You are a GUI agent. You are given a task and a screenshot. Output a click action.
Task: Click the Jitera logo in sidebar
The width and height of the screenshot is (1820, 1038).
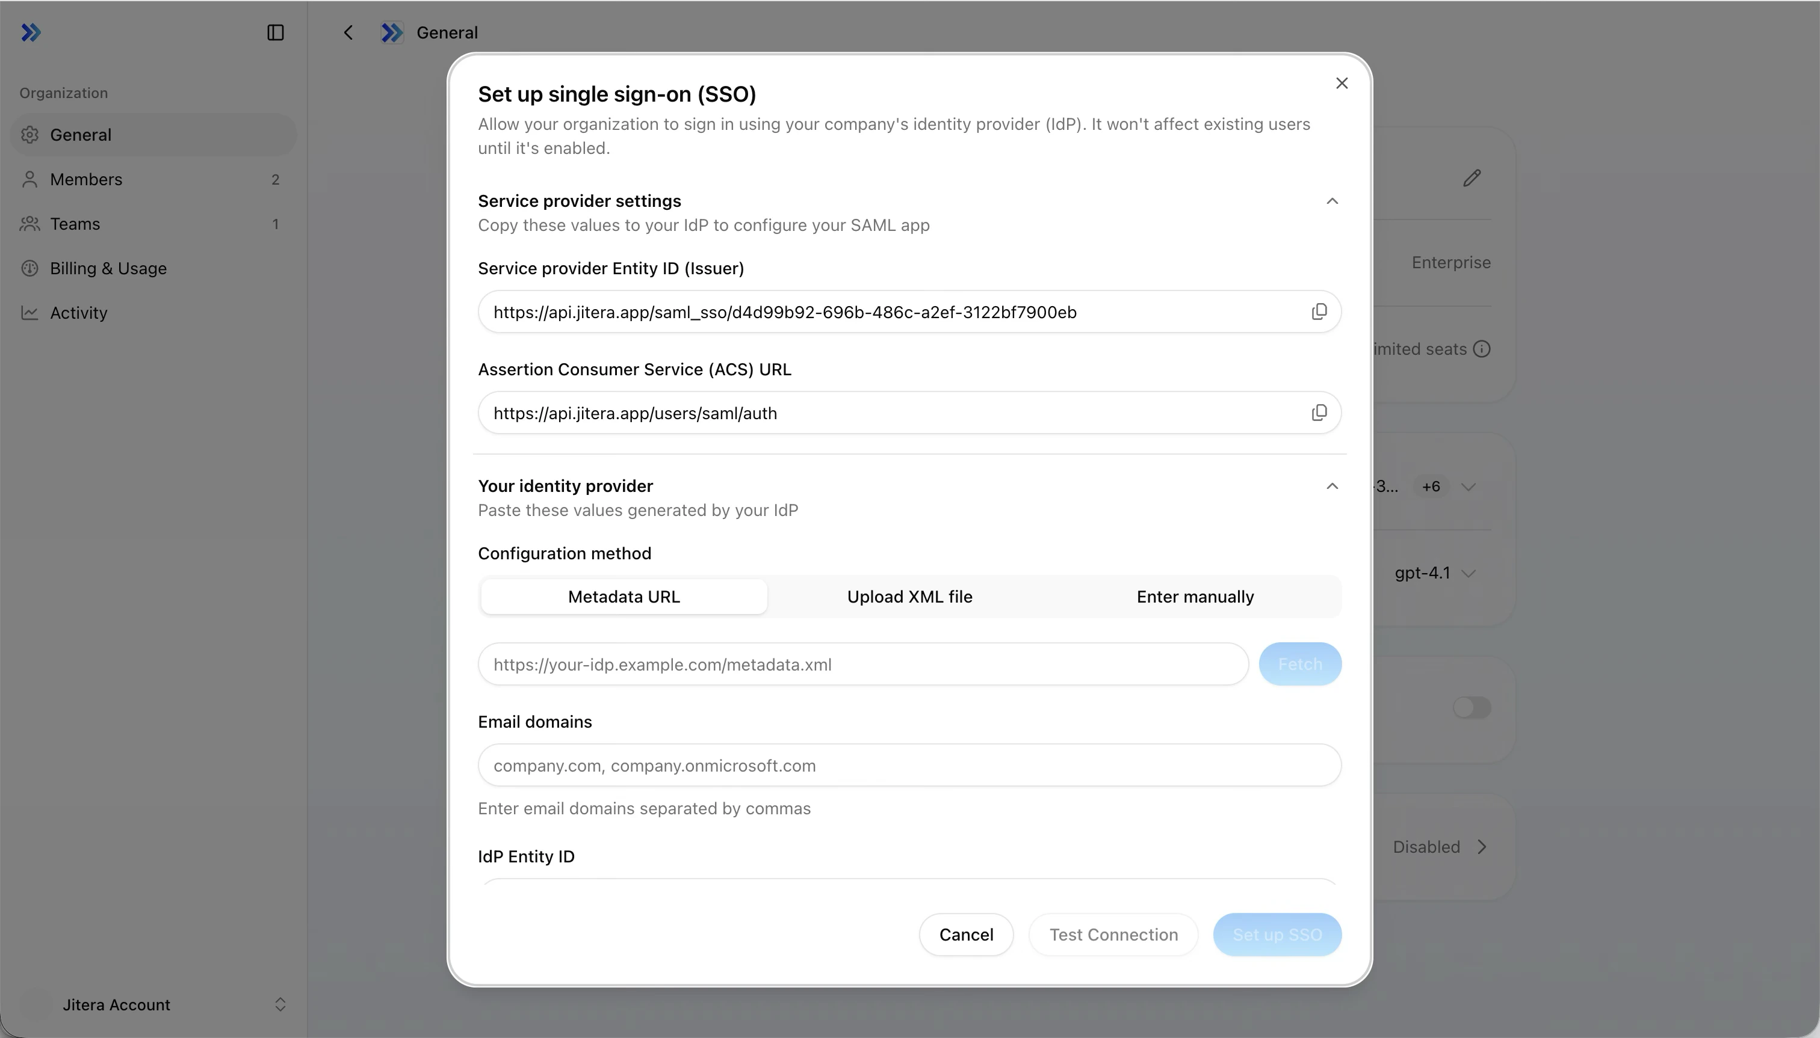coord(31,33)
